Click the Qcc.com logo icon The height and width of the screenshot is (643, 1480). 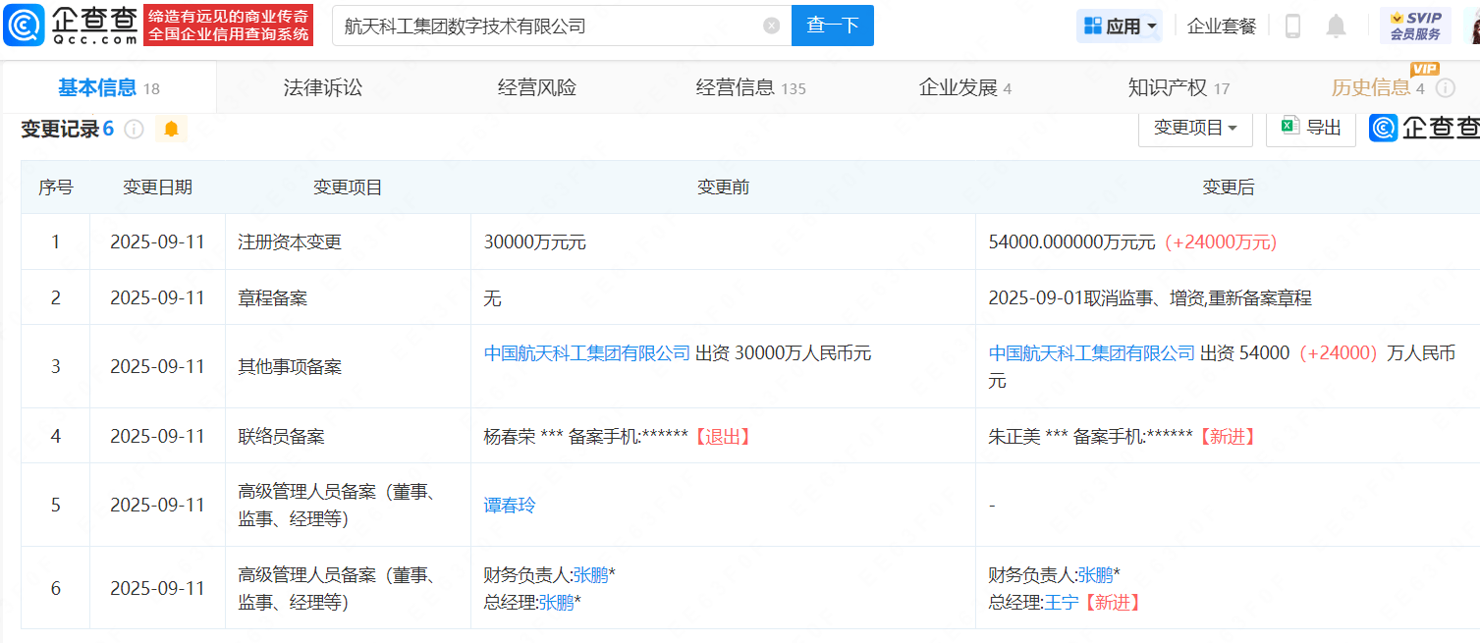tap(24, 26)
